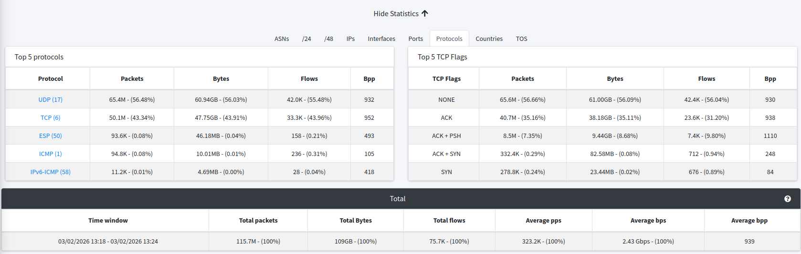Click the NONE TCP flag row label
This screenshot has height=254, width=801.
coord(447,100)
